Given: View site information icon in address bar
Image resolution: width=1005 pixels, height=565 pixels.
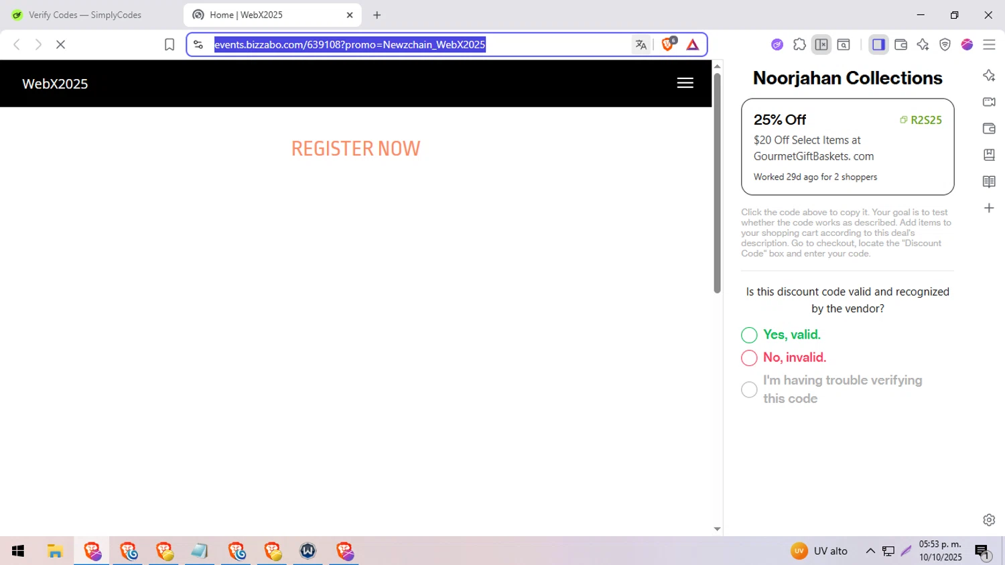Looking at the screenshot, I should (x=198, y=44).
